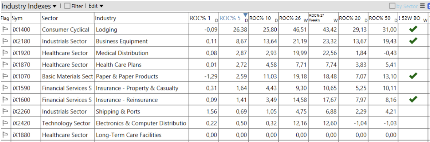Click the flag icon for iX2180
The height and width of the screenshot is (142, 430).
[5, 41]
